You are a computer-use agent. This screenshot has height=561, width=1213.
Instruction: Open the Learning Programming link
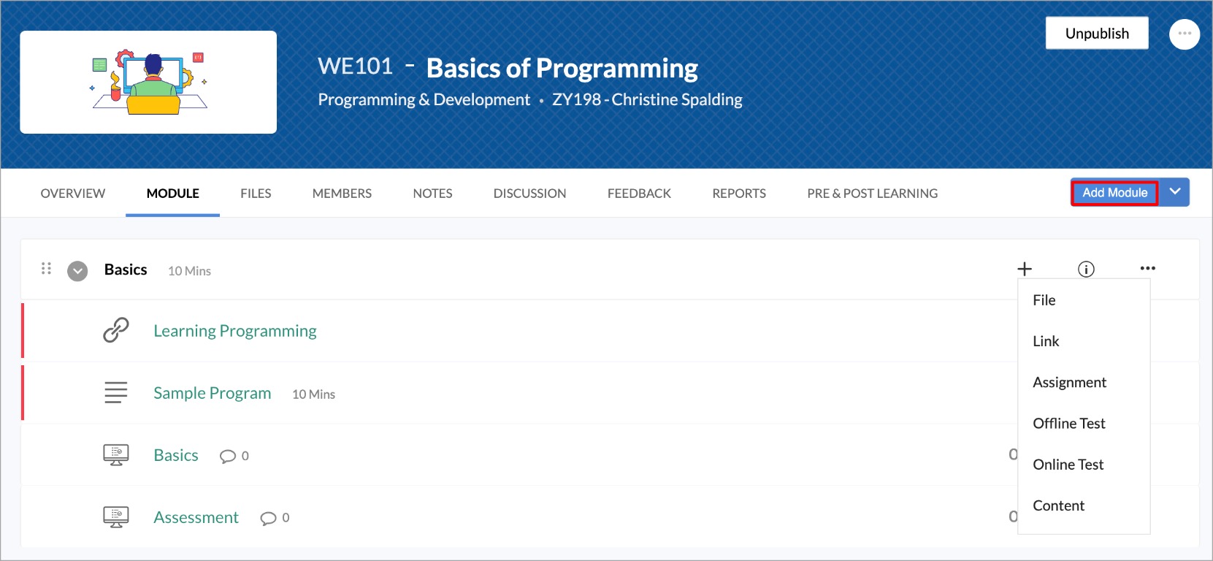(x=234, y=331)
